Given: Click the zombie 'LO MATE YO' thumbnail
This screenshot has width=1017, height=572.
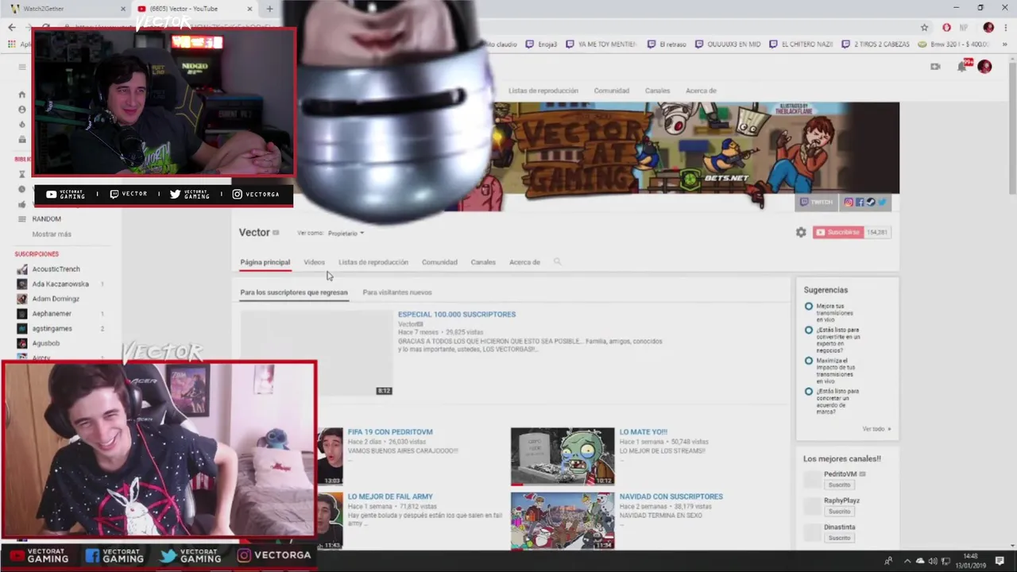Looking at the screenshot, I should pos(563,456).
